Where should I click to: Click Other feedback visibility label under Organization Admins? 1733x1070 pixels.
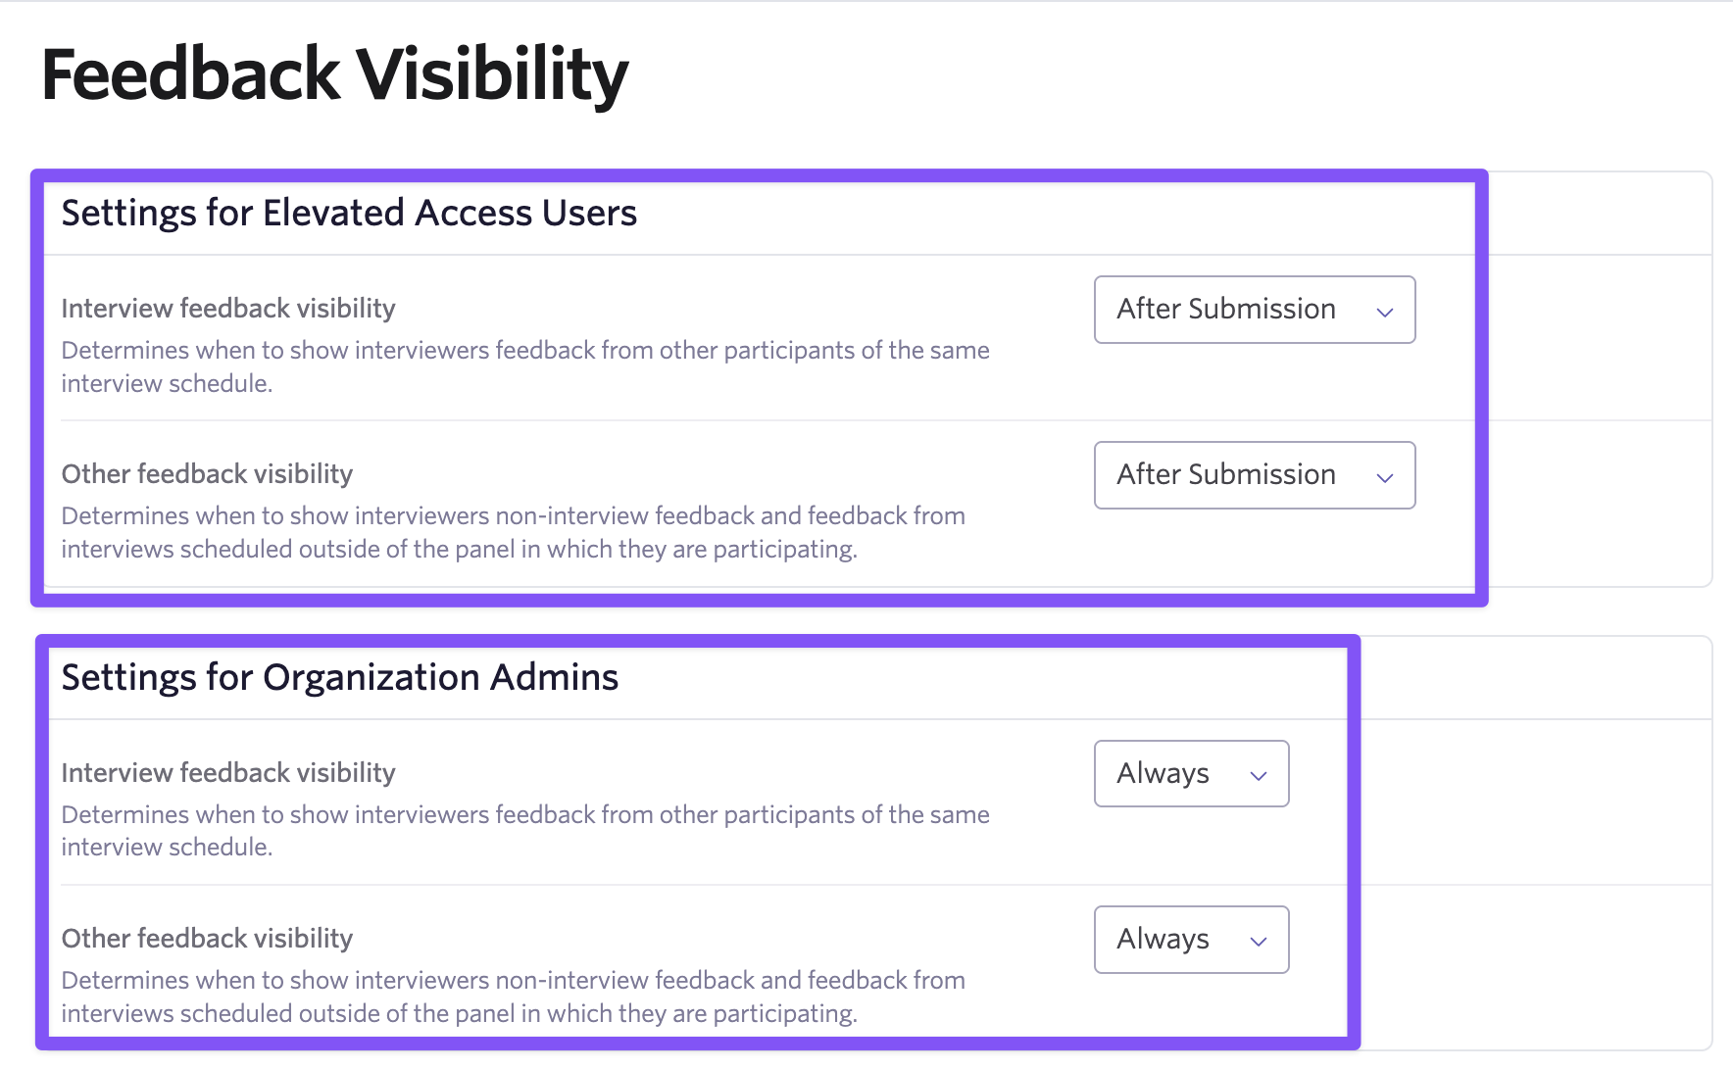point(207,939)
